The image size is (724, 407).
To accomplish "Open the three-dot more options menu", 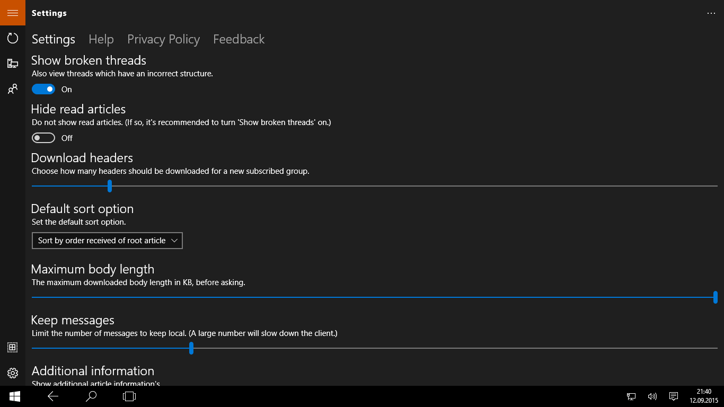I will pos(711,13).
